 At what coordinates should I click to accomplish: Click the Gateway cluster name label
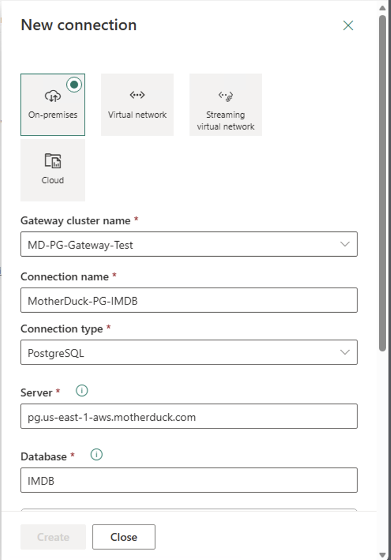75,221
